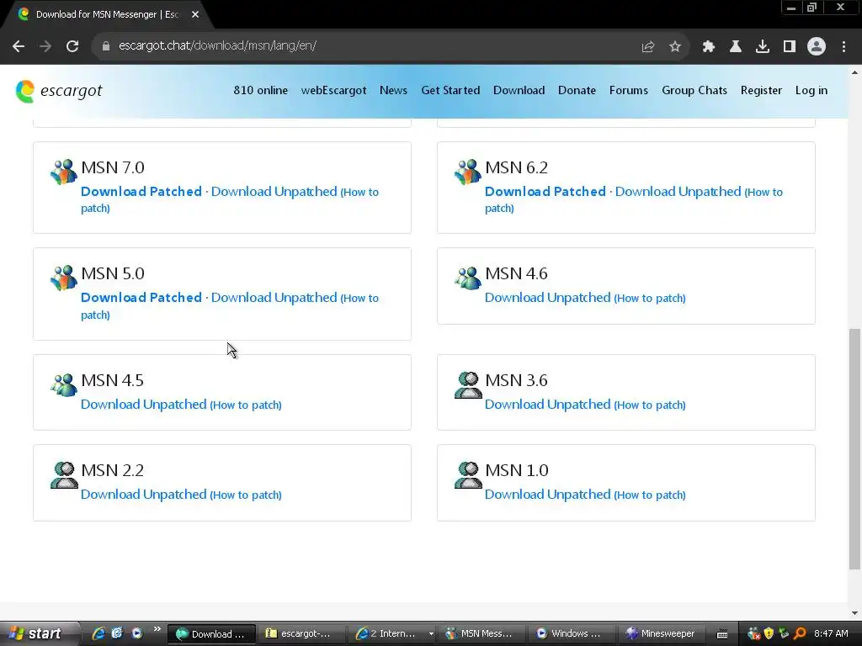Download Patched MSN 6.2
The height and width of the screenshot is (646, 862).
pos(545,192)
